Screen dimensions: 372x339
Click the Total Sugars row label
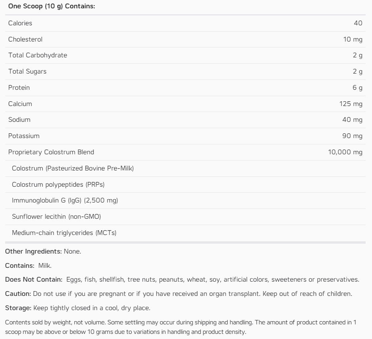[x=27, y=71]
